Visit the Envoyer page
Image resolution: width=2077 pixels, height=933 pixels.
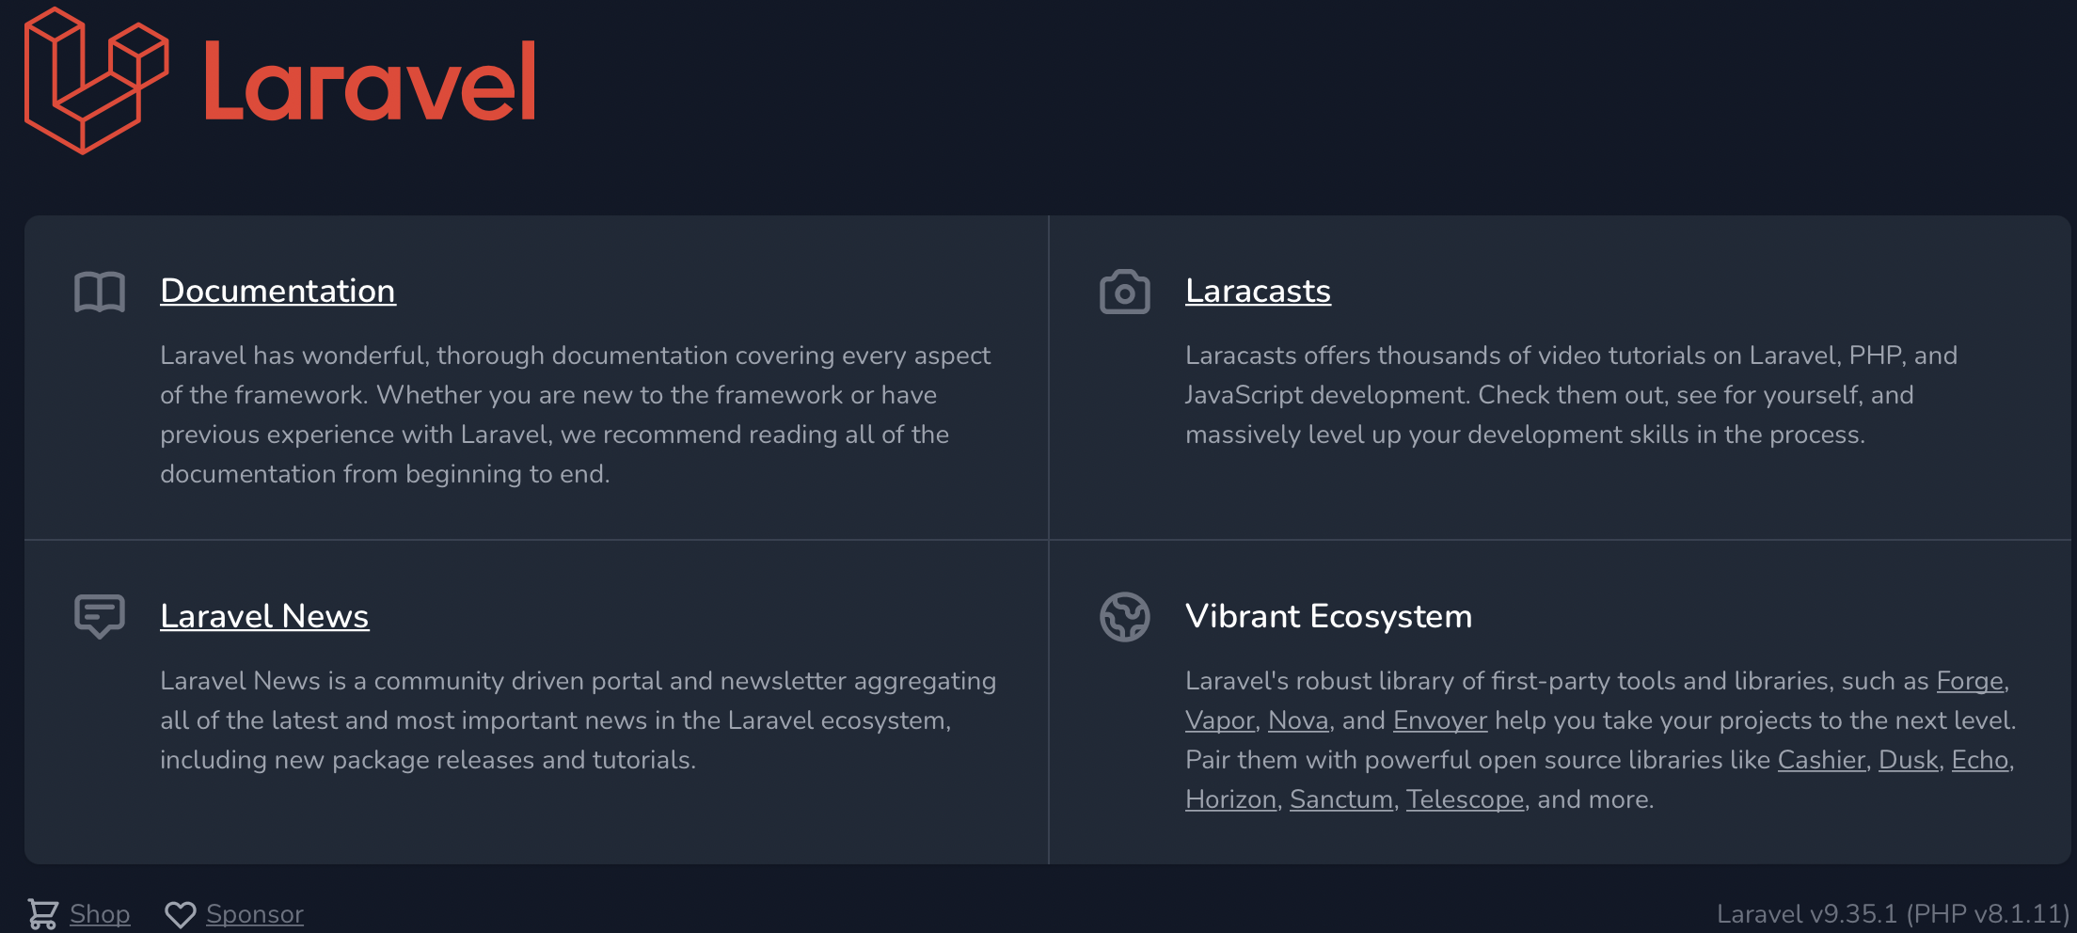1439,720
